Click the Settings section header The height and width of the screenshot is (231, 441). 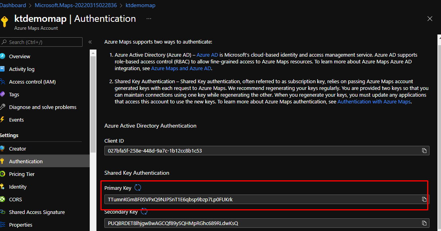click(x=9, y=135)
